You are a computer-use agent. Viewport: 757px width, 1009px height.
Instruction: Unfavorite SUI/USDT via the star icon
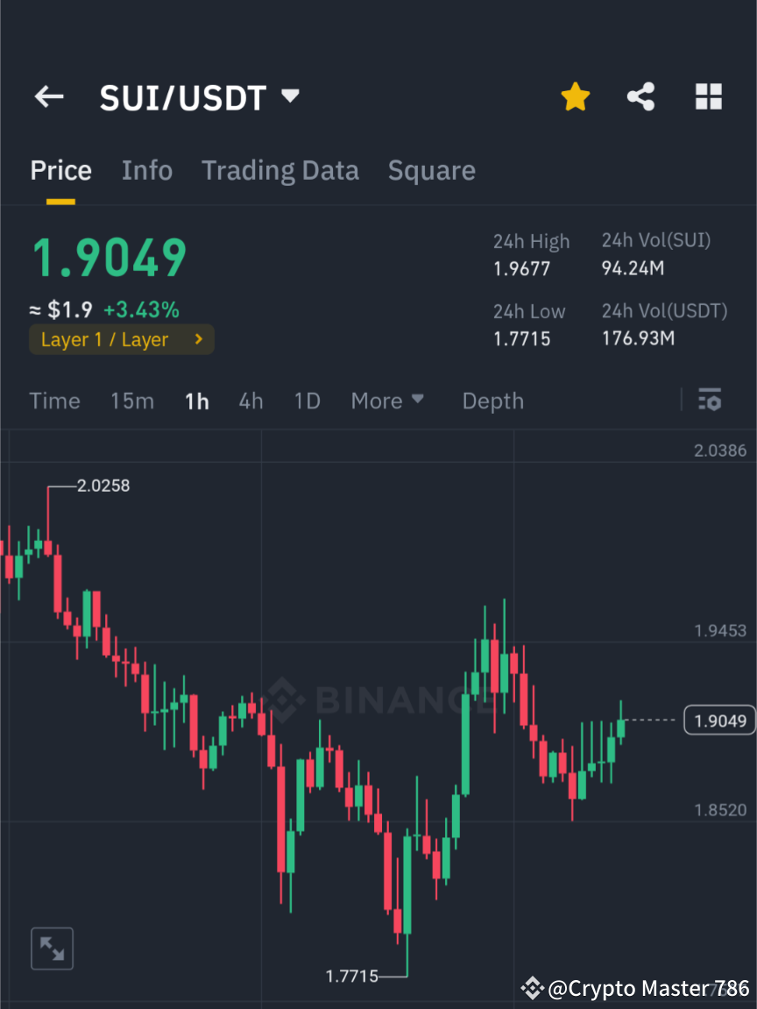[575, 96]
